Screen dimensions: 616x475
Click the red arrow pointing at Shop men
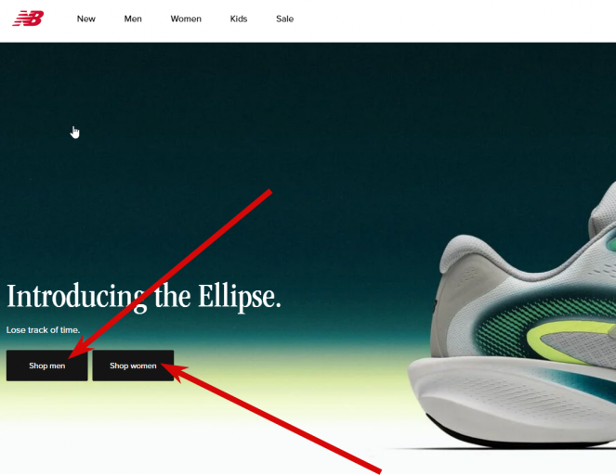pyautogui.click(x=170, y=274)
